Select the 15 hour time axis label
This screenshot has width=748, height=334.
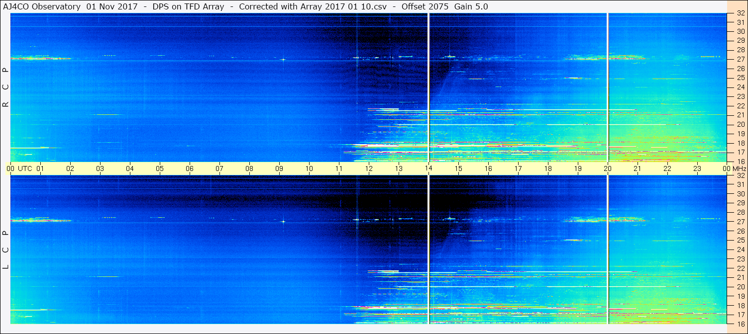point(458,168)
